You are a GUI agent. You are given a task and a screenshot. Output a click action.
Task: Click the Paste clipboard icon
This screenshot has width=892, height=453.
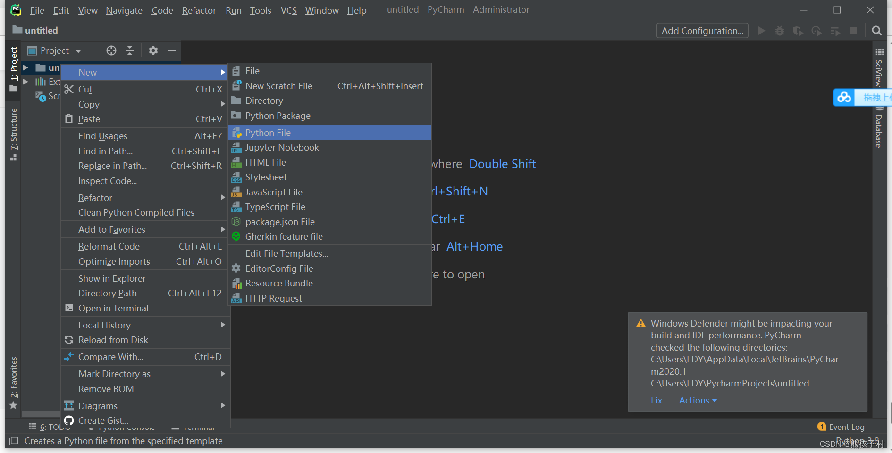(x=69, y=119)
